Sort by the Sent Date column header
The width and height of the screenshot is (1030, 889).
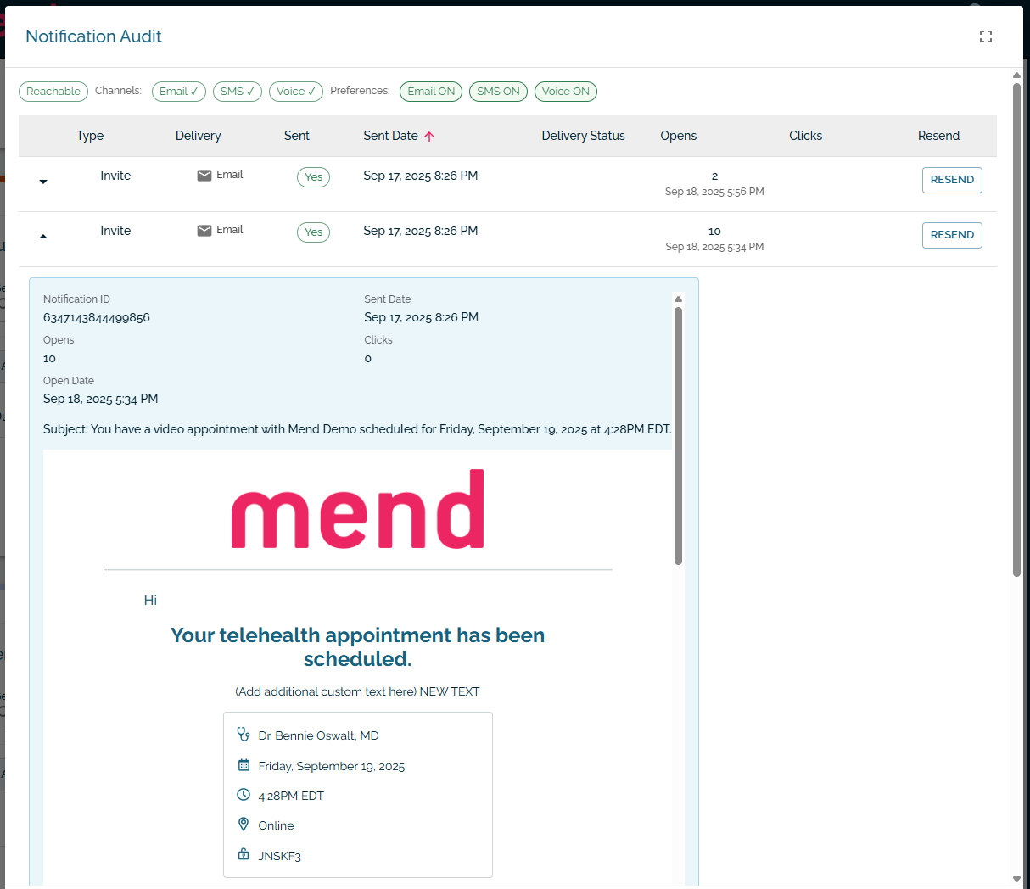pos(390,136)
